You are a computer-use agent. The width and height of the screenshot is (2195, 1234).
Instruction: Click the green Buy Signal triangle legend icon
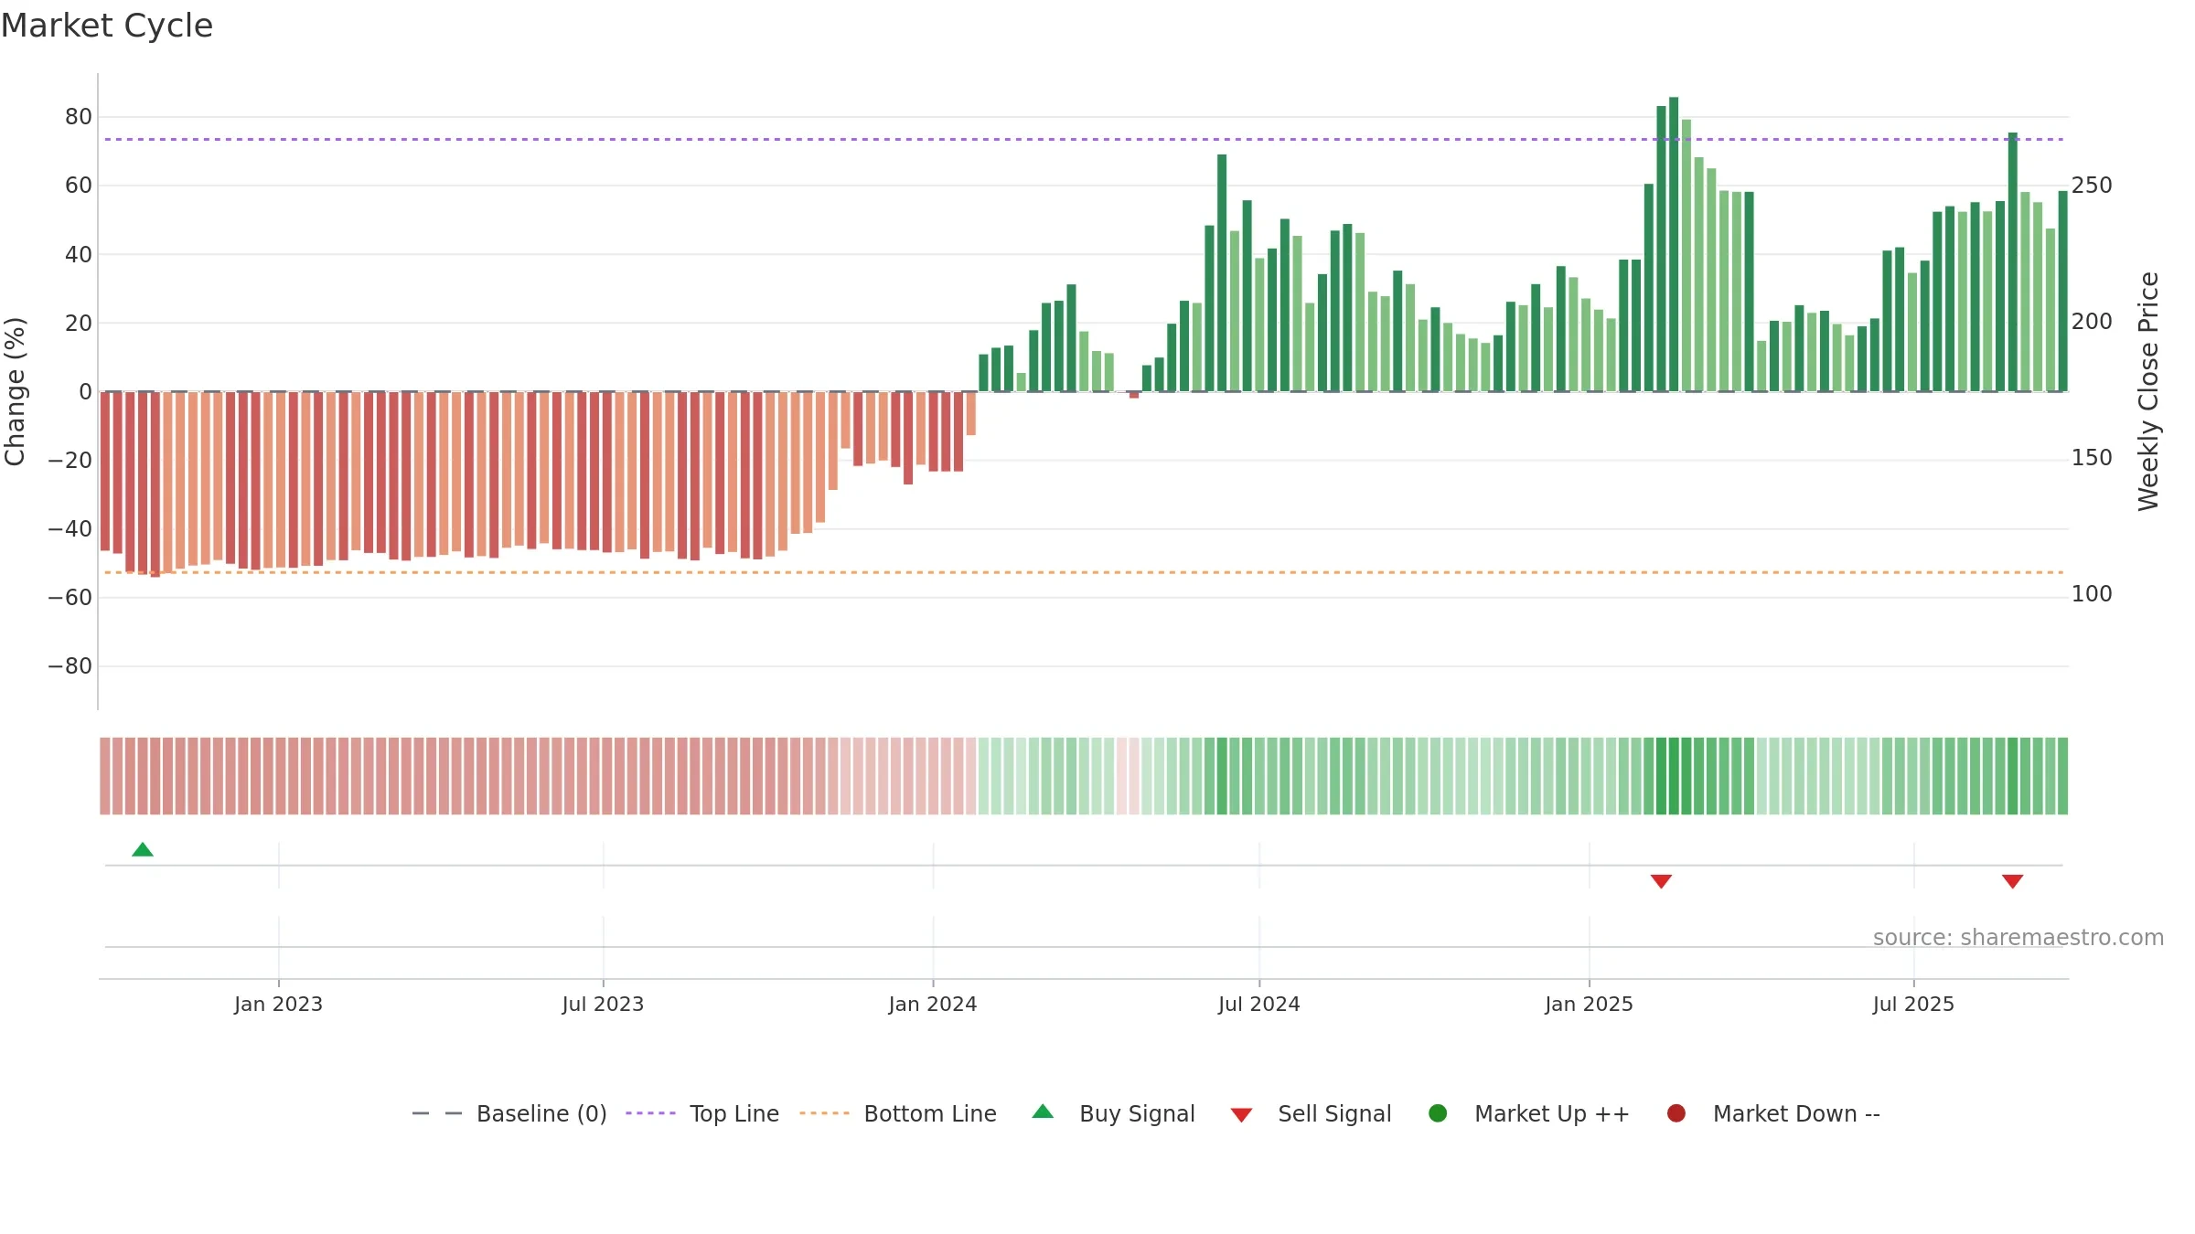[1043, 1112]
